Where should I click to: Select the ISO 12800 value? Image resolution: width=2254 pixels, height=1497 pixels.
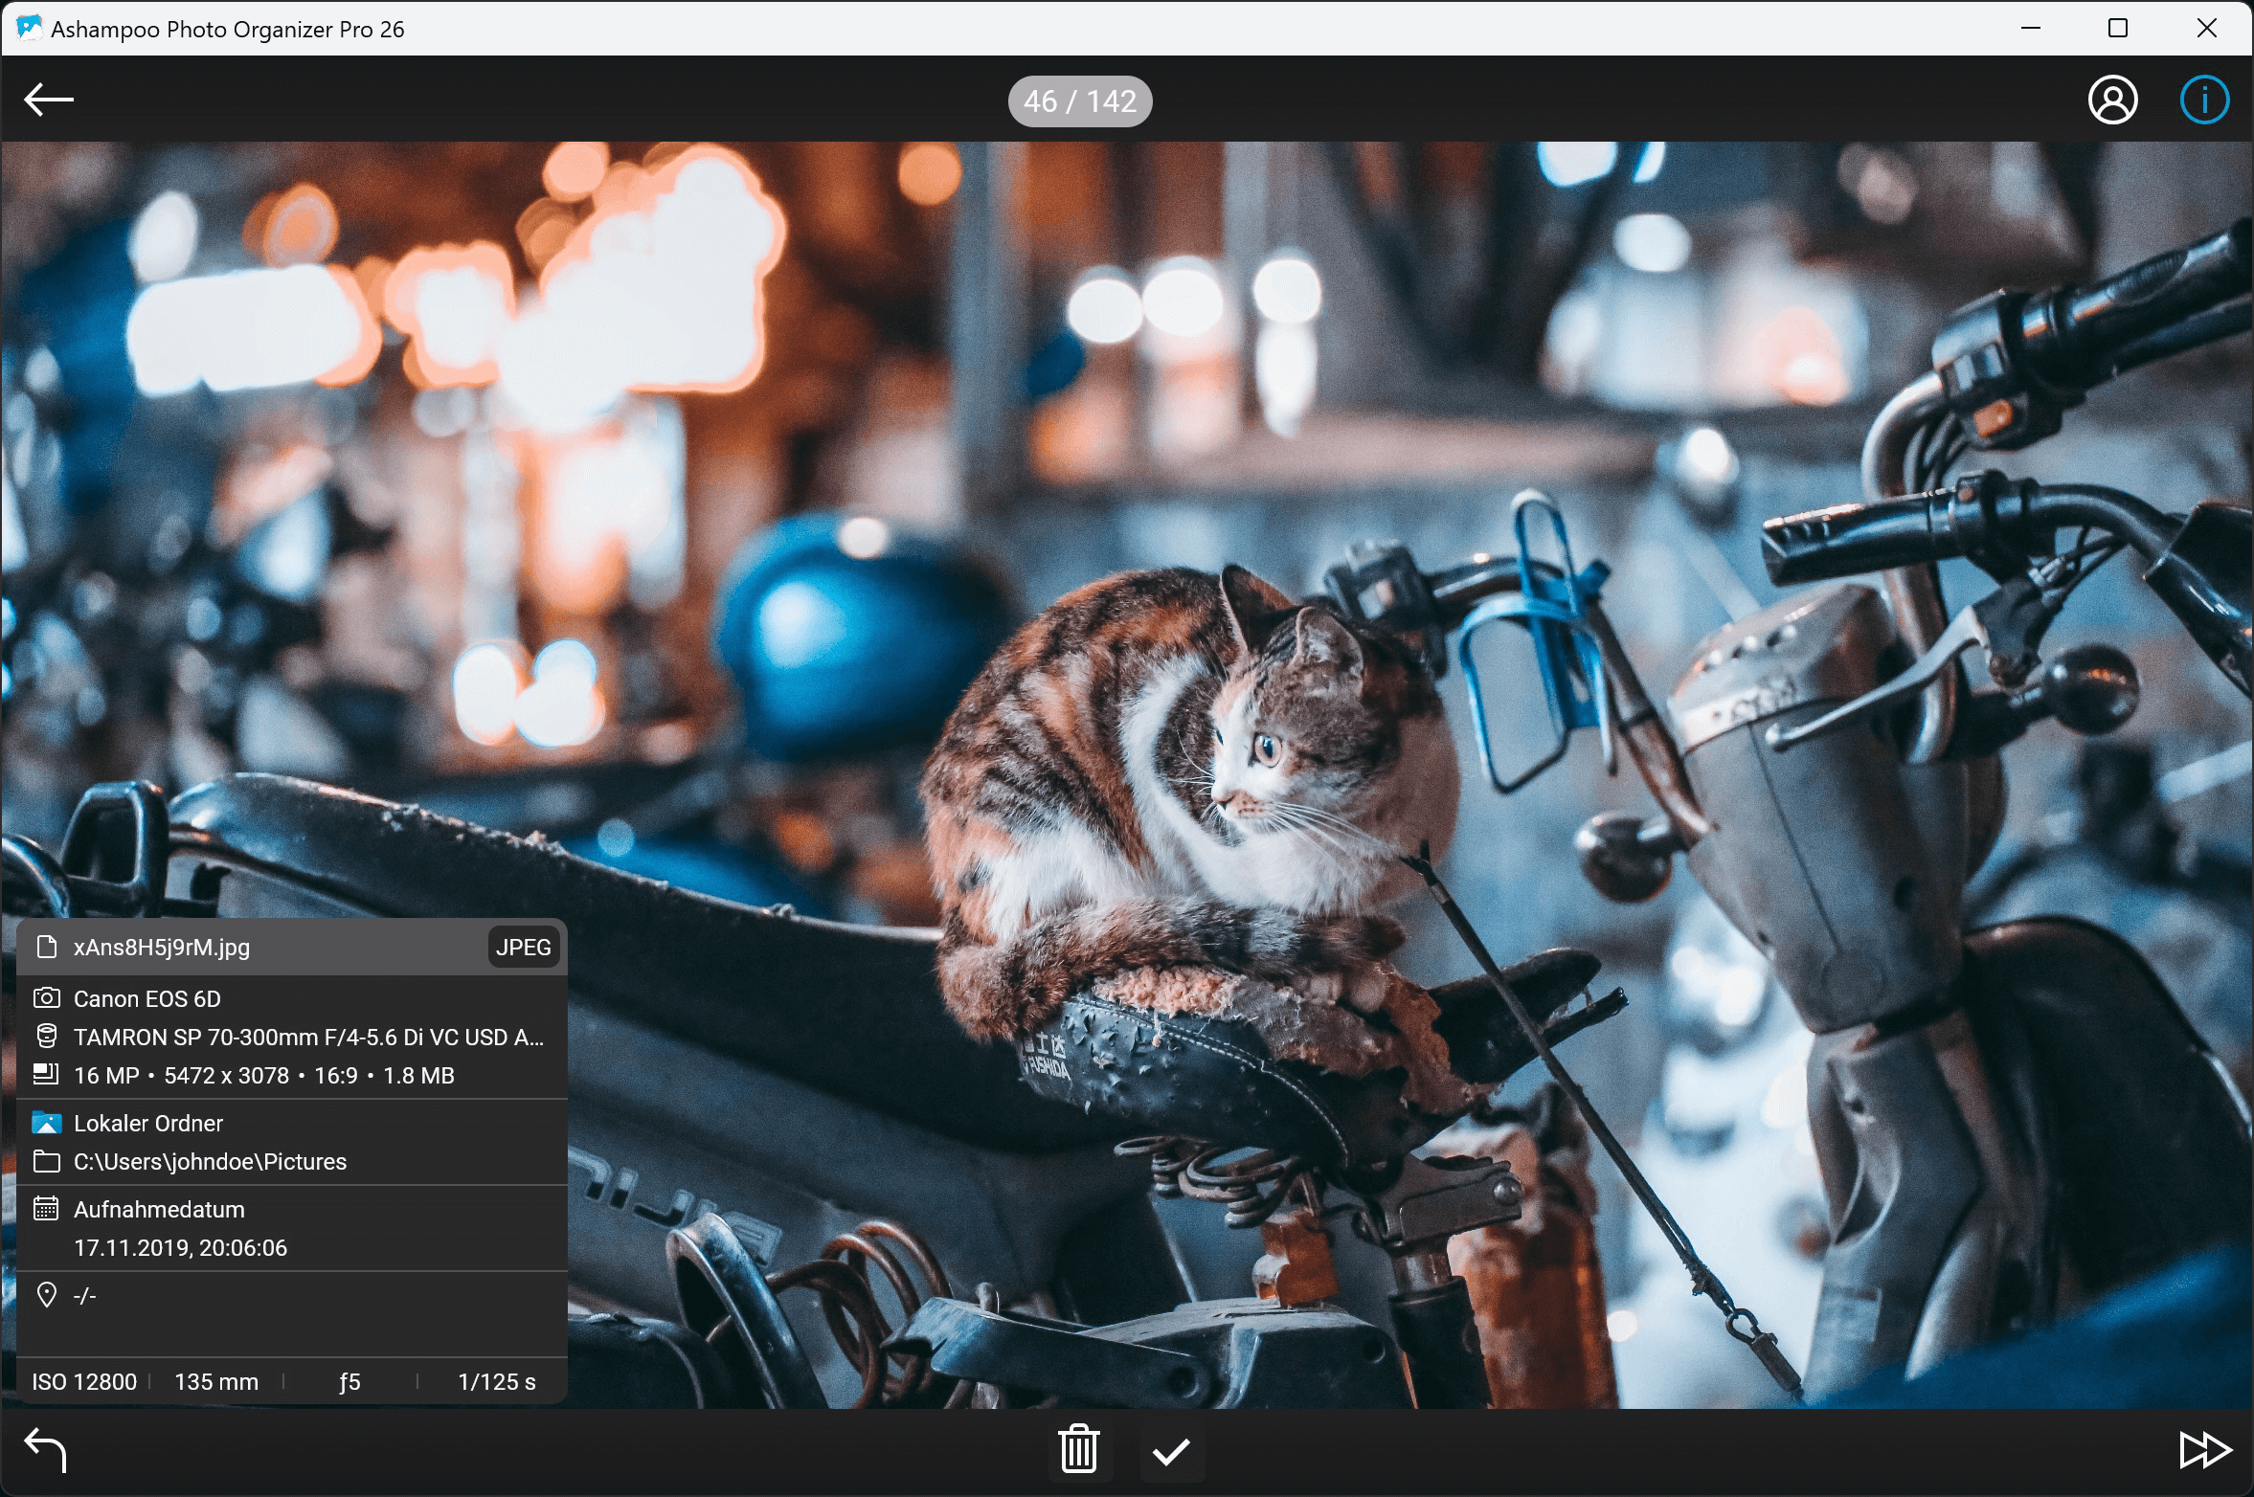[84, 1381]
